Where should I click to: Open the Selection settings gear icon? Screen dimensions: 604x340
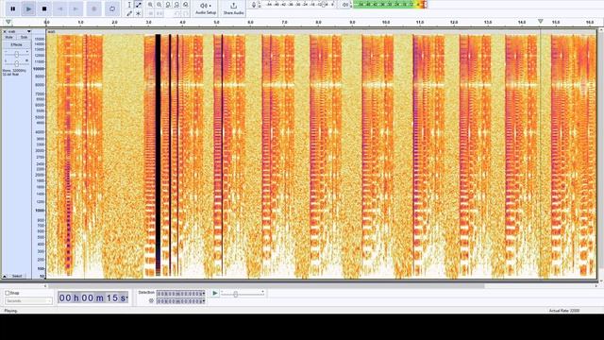[151, 301]
